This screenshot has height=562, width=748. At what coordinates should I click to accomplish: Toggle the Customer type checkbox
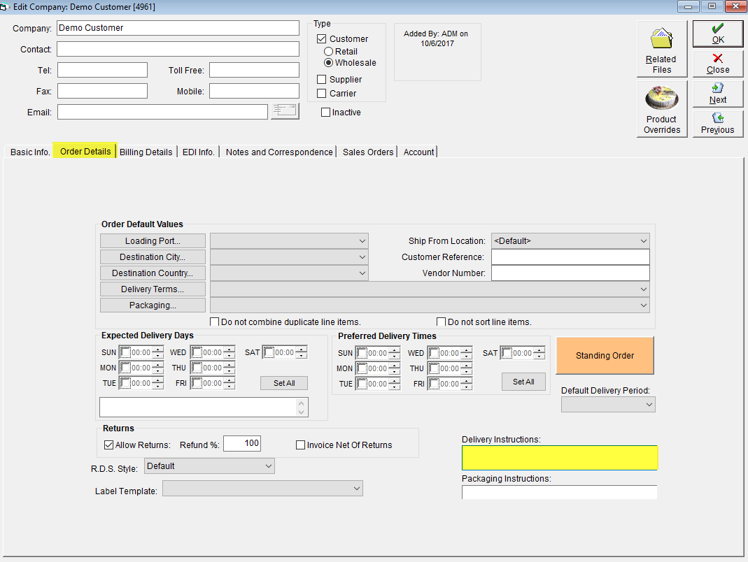pos(322,38)
